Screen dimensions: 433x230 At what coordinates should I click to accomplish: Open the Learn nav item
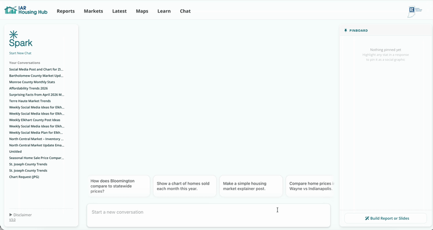tap(164, 11)
